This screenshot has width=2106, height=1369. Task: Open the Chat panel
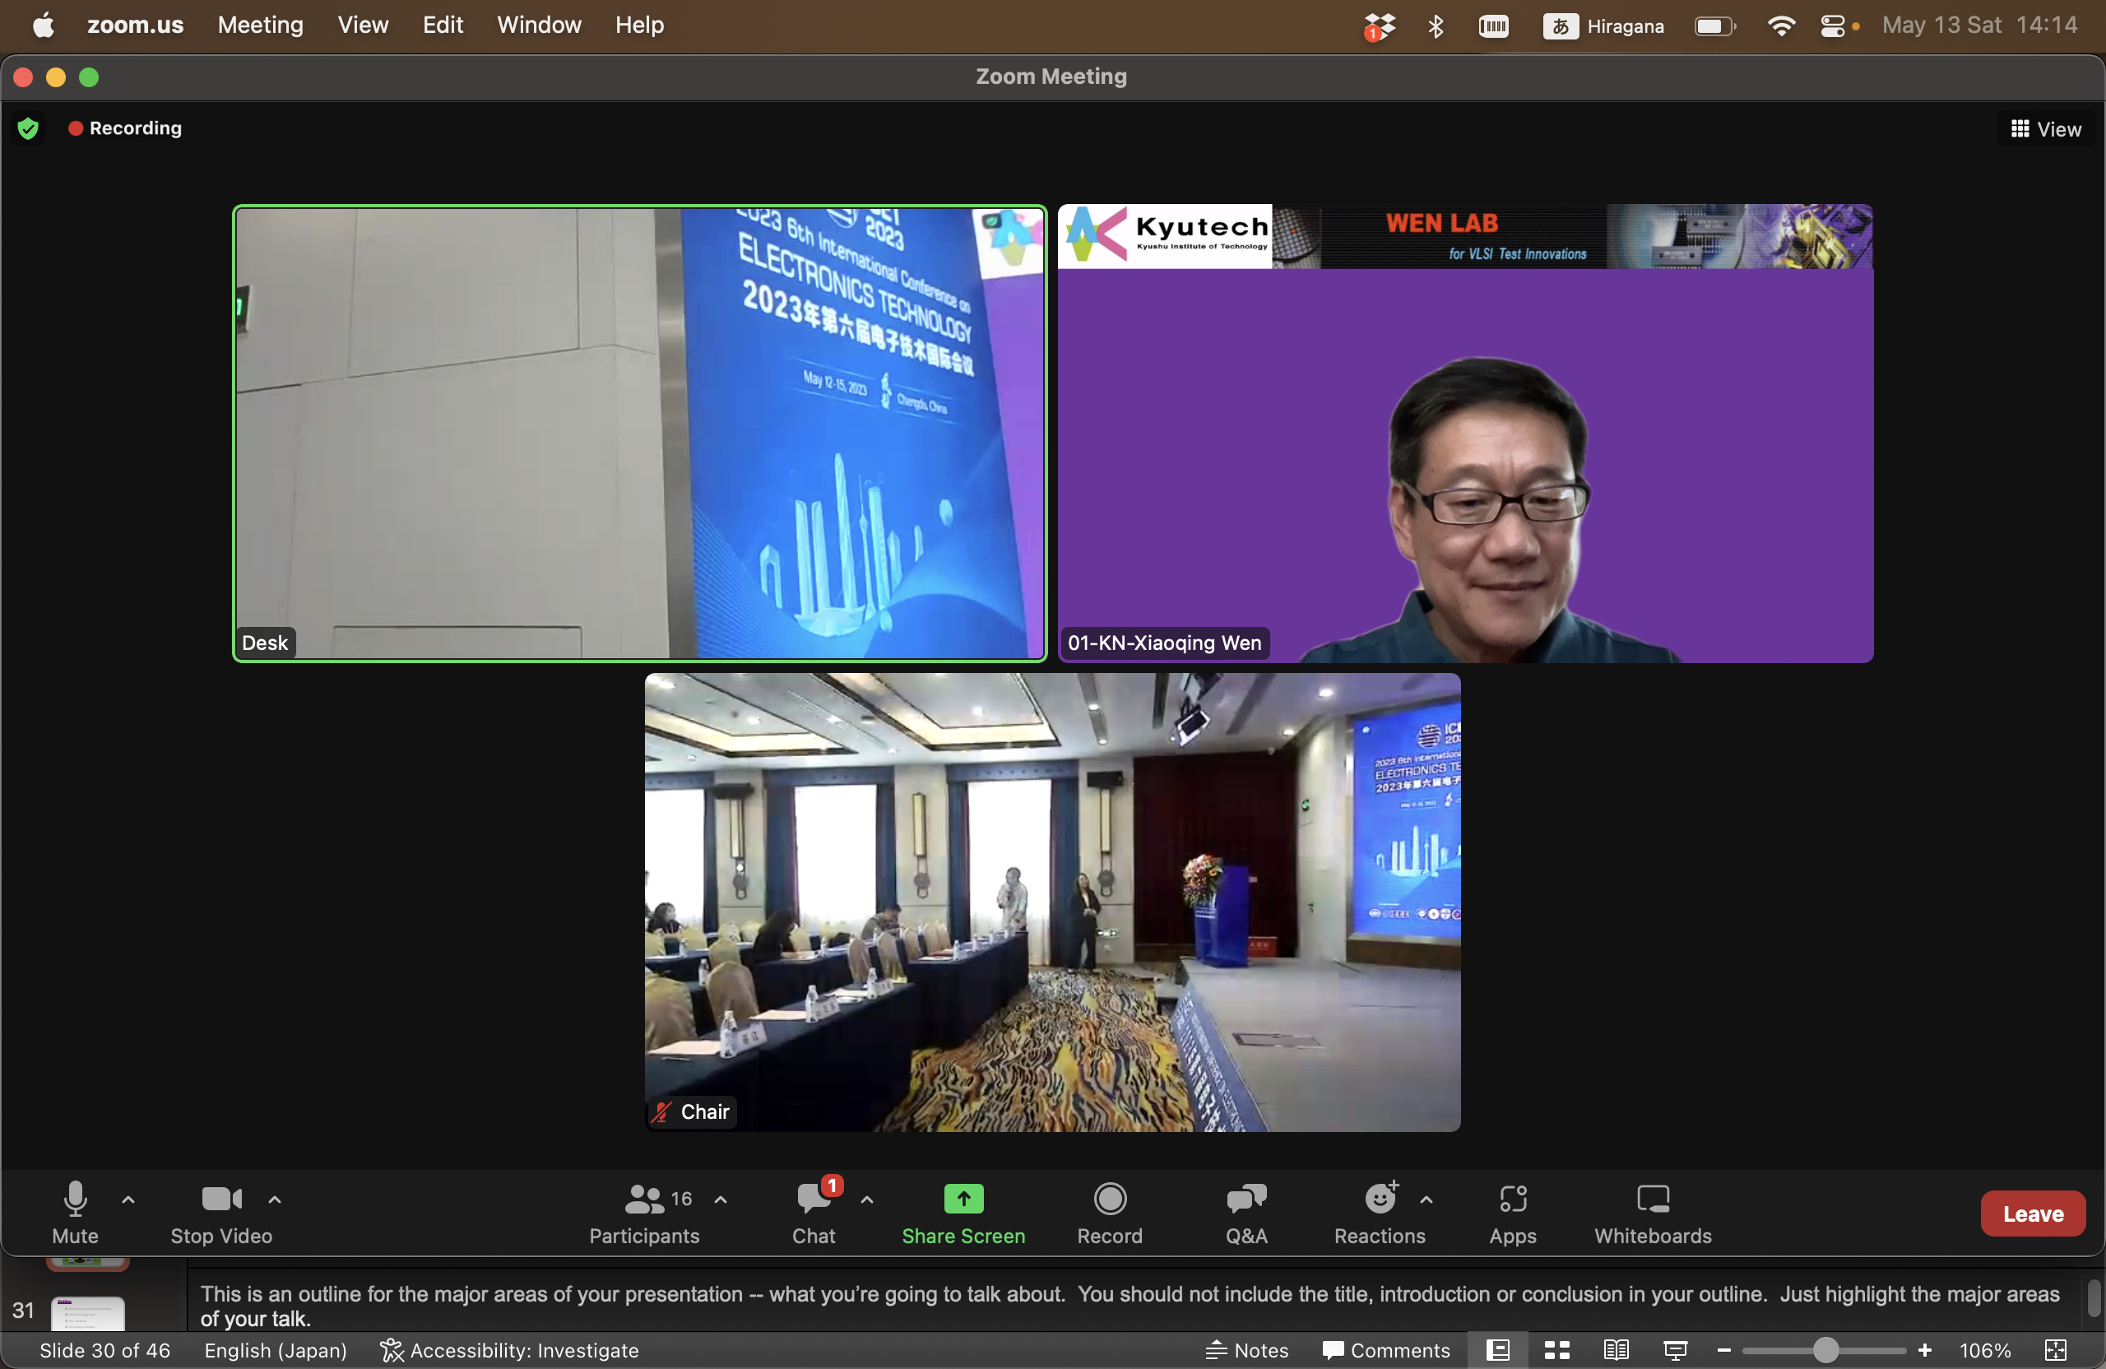coord(812,1213)
